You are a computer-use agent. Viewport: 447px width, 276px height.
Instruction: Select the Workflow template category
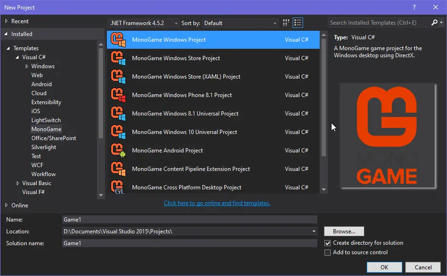pyautogui.click(x=43, y=174)
